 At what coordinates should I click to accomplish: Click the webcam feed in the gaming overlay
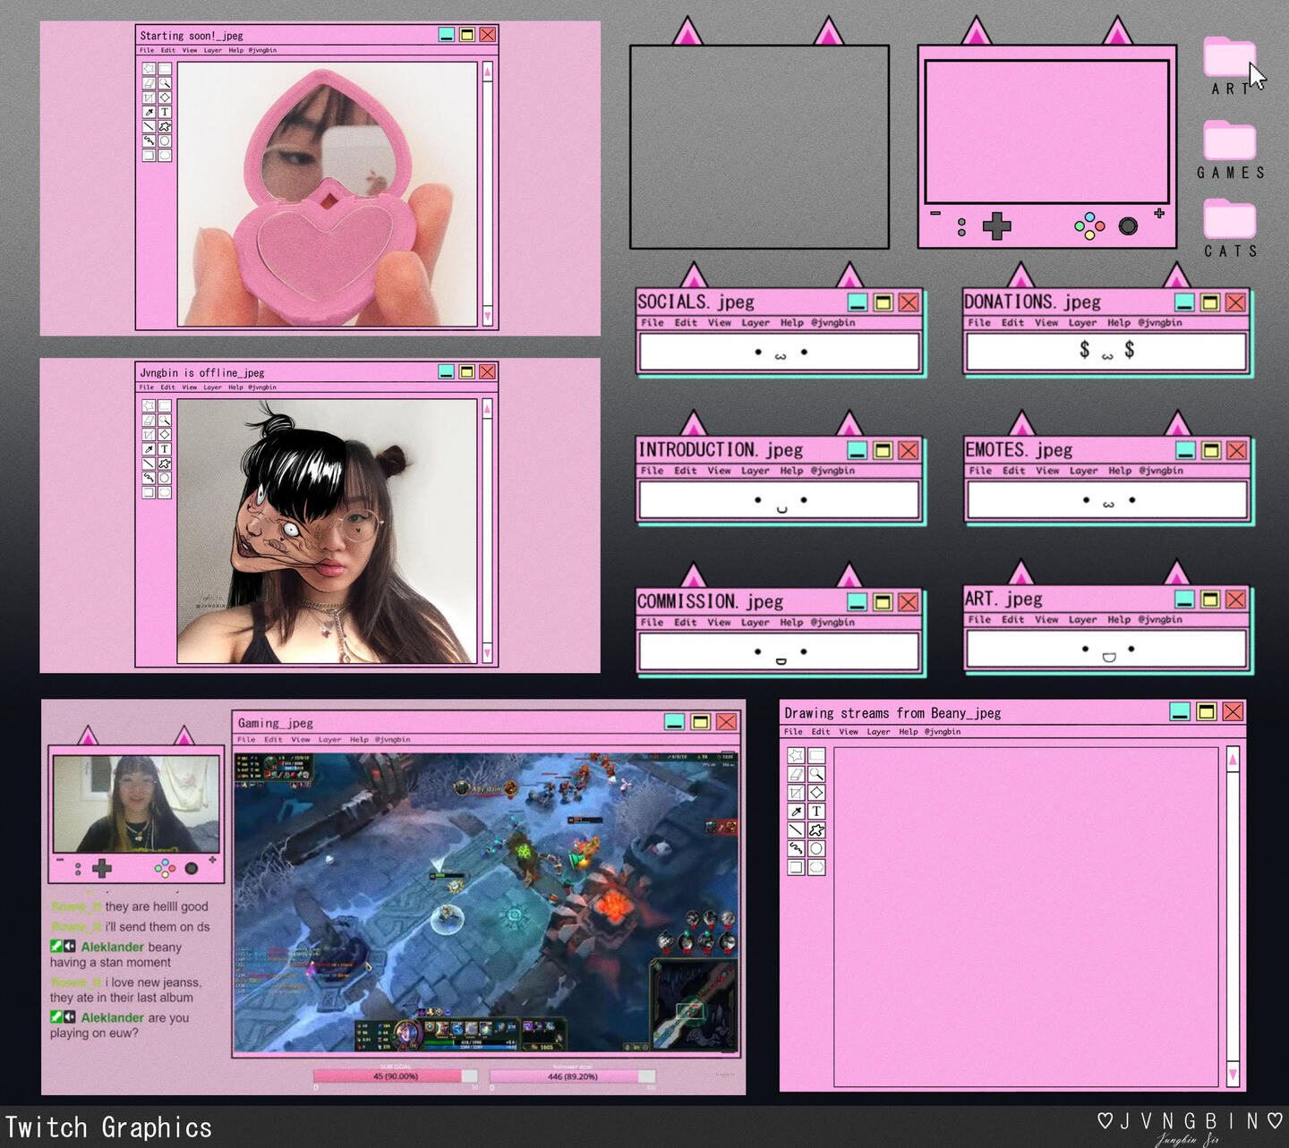tap(136, 804)
